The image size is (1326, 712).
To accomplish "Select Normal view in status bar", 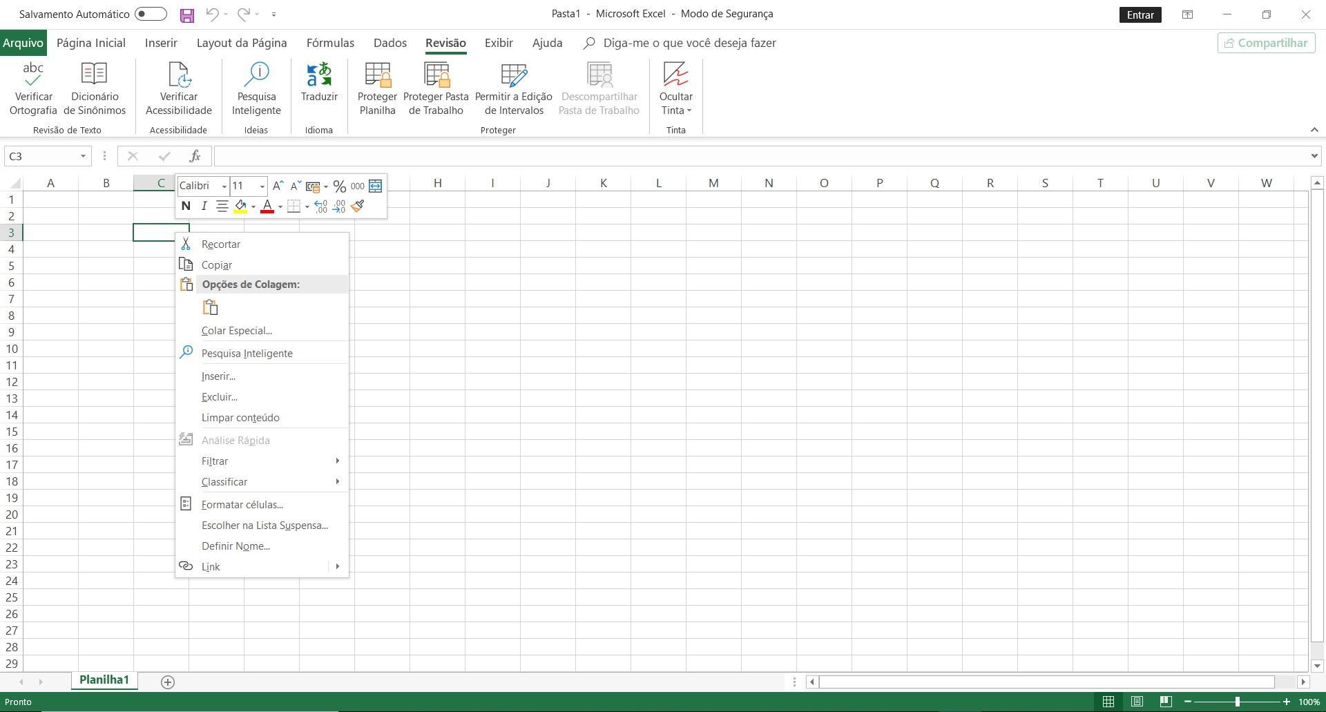I will [1108, 702].
